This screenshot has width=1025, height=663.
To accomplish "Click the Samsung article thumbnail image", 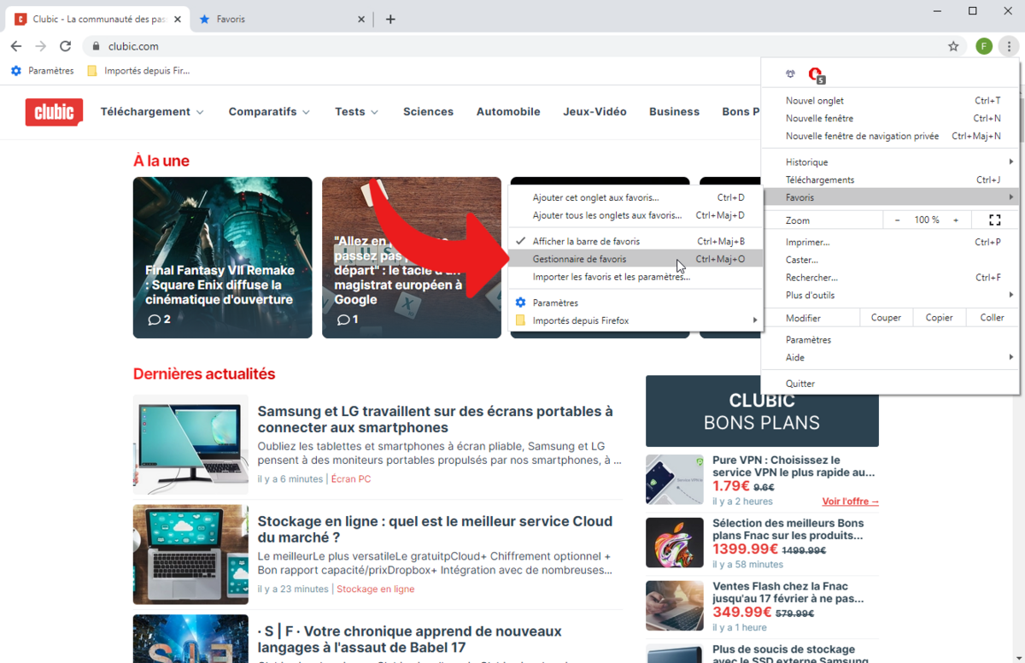I will 190,444.
